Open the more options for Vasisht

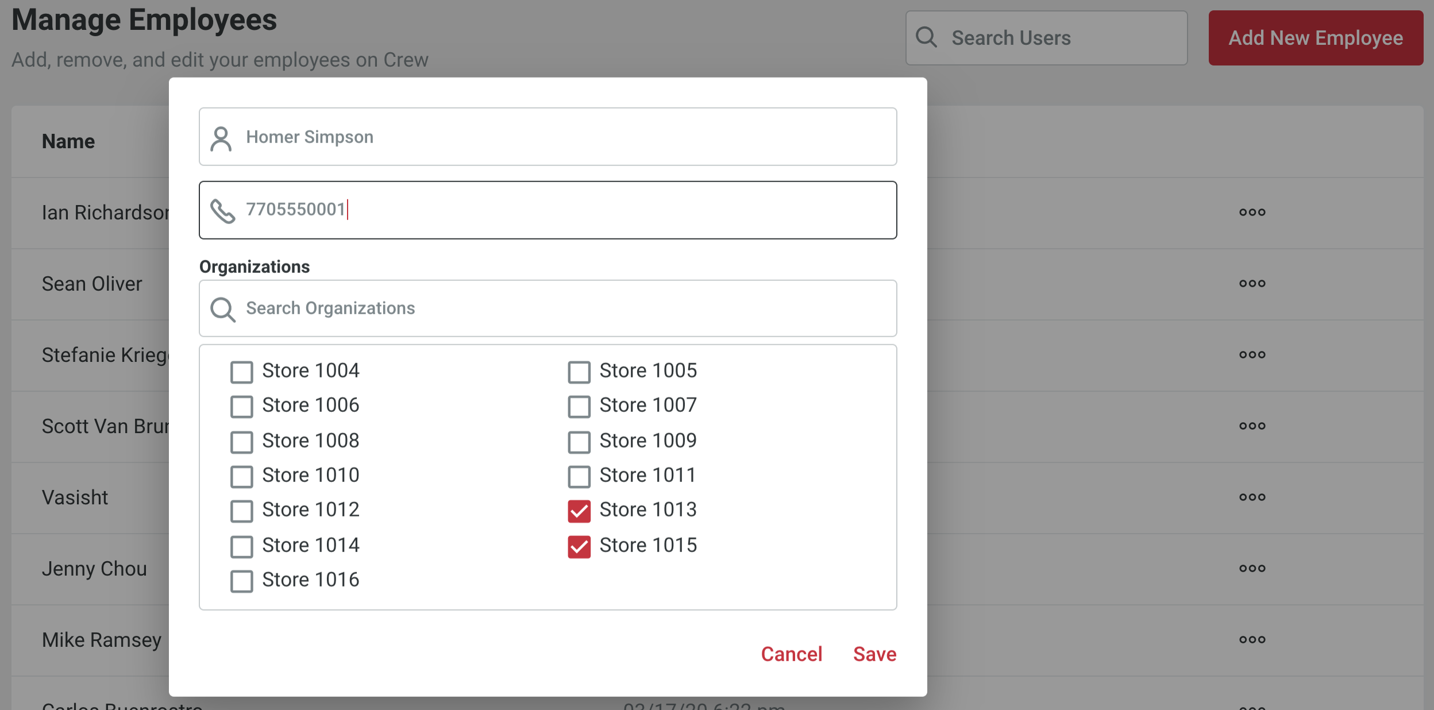(x=1252, y=497)
